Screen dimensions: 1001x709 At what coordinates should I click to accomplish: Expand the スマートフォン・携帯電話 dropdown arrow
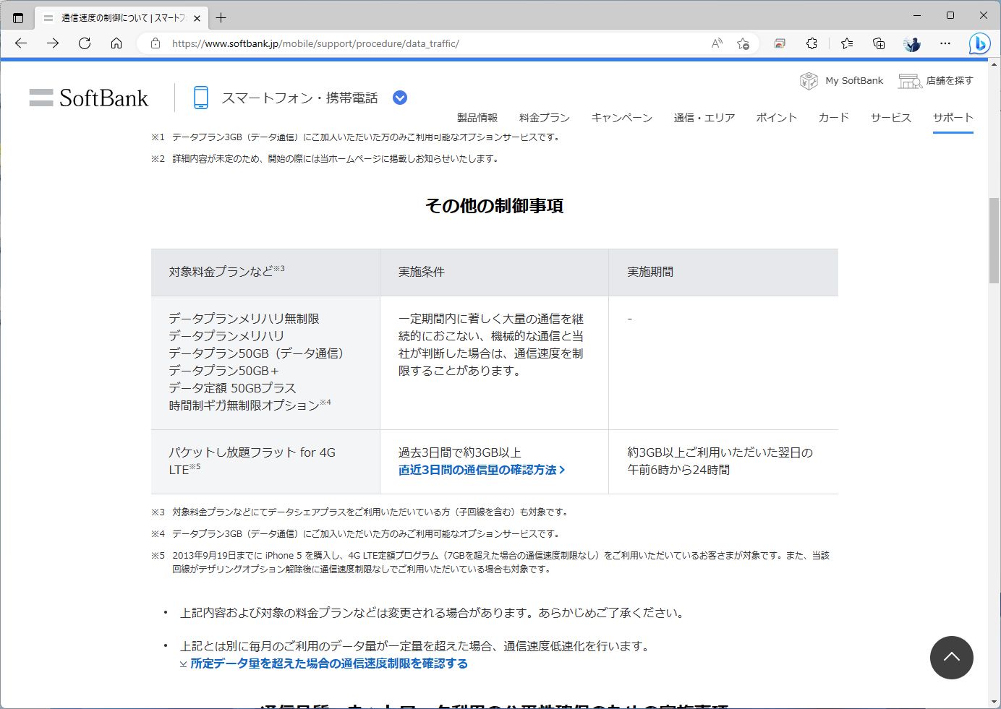(x=400, y=98)
